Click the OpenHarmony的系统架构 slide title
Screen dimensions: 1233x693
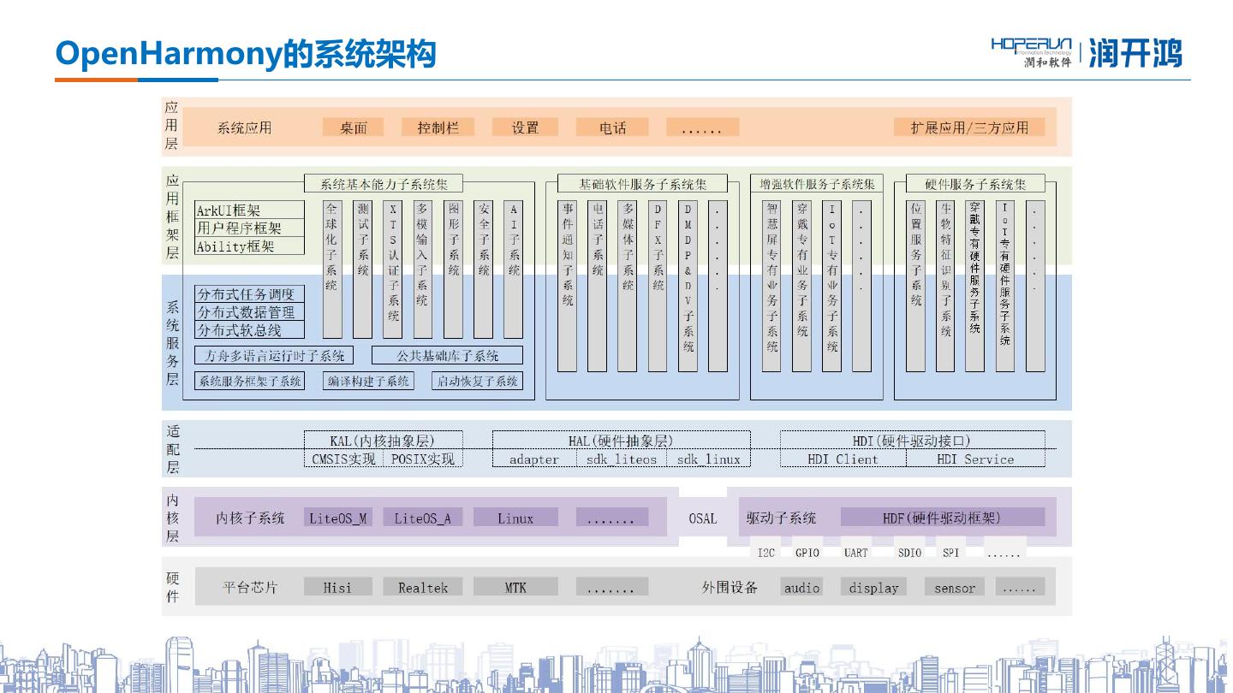(246, 54)
